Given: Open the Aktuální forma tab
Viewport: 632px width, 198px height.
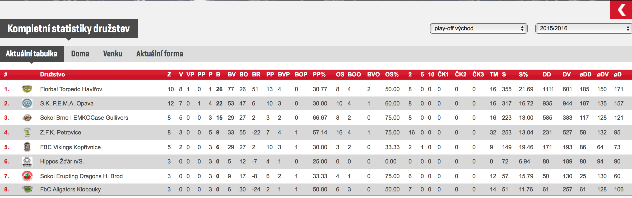Looking at the screenshot, I should [160, 54].
